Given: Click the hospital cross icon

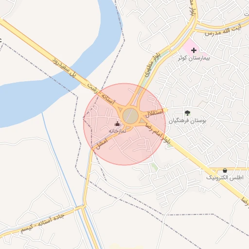Looking at the screenshot, I should (194, 51).
